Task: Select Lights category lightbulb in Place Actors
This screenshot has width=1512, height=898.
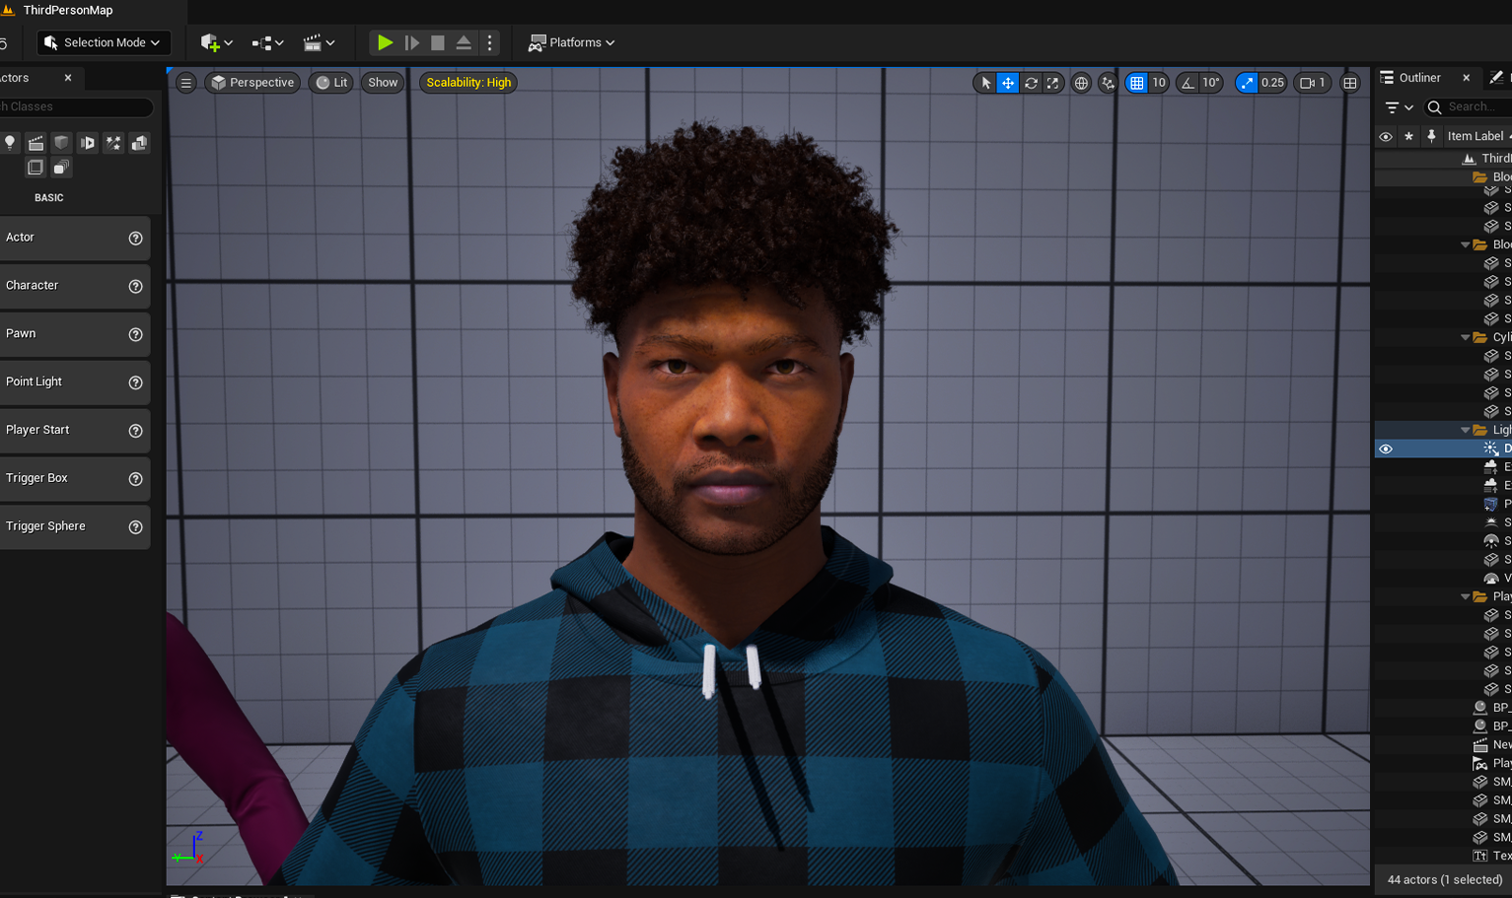Action: coord(10,143)
